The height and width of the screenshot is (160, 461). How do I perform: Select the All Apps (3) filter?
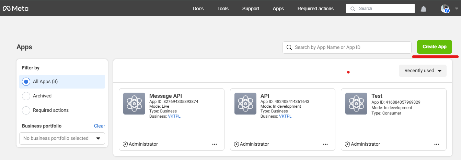click(x=26, y=82)
